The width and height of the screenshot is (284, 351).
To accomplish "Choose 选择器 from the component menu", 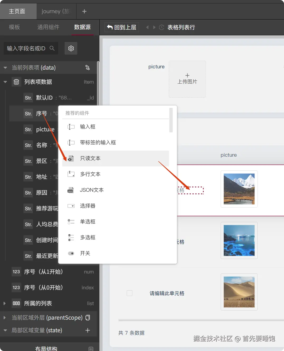I will tap(115, 206).
